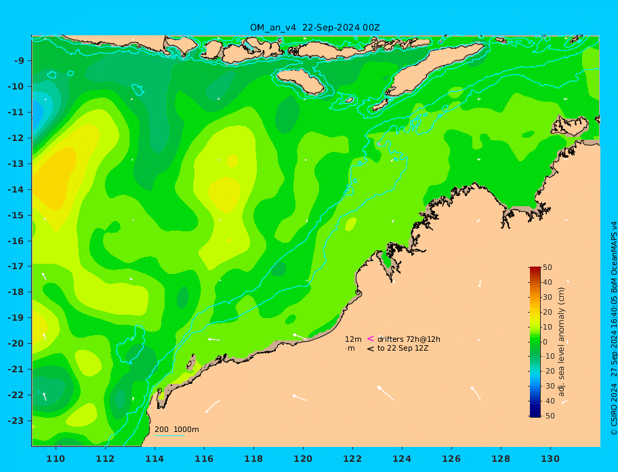
Task: Select the black arrow legend symbol
Action: pos(371,349)
